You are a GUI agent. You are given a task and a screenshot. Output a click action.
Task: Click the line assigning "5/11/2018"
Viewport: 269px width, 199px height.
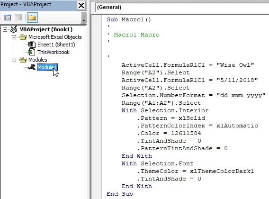(x=190, y=80)
